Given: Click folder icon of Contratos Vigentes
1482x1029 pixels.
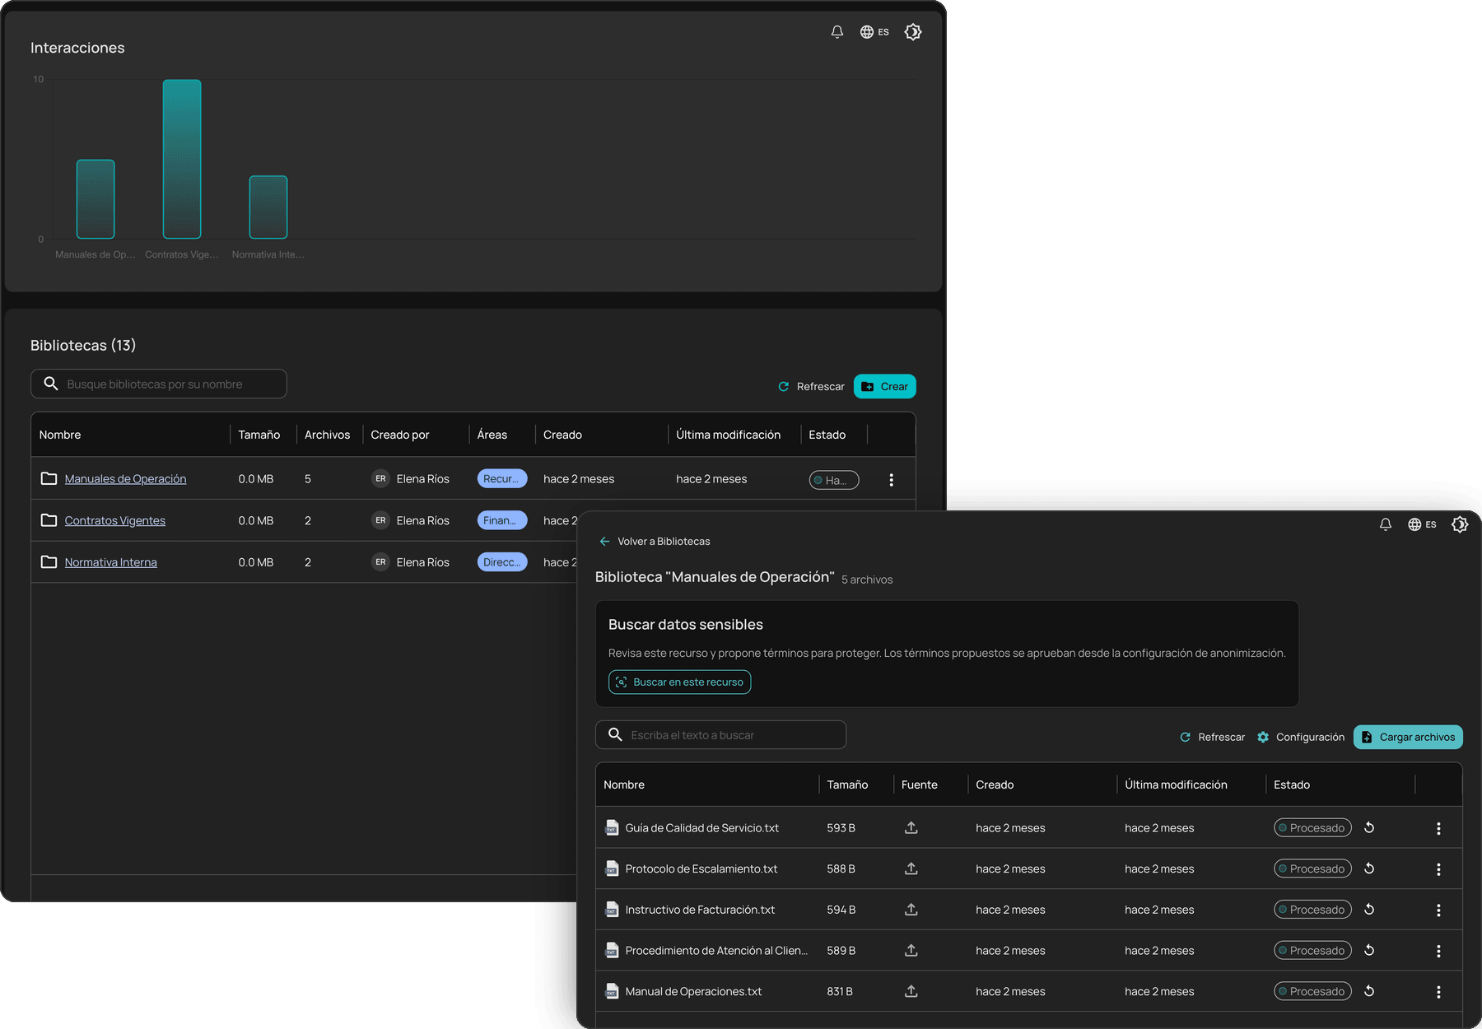Looking at the screenshot, I should click(x=49, y=520).
